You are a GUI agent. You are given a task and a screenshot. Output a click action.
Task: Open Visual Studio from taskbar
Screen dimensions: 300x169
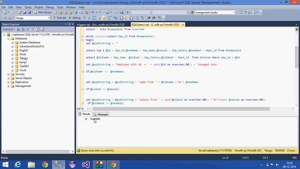click(x=86, y=165)
